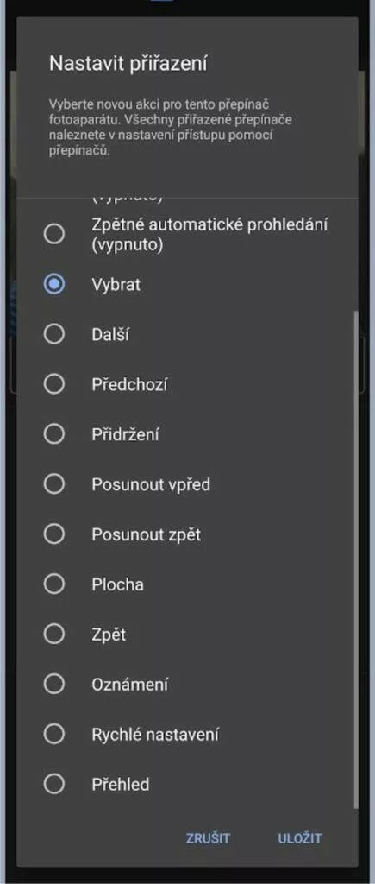
Task: Click the Posunout vpřed label text
Action: pyautogui.click(x=151, y=485)
